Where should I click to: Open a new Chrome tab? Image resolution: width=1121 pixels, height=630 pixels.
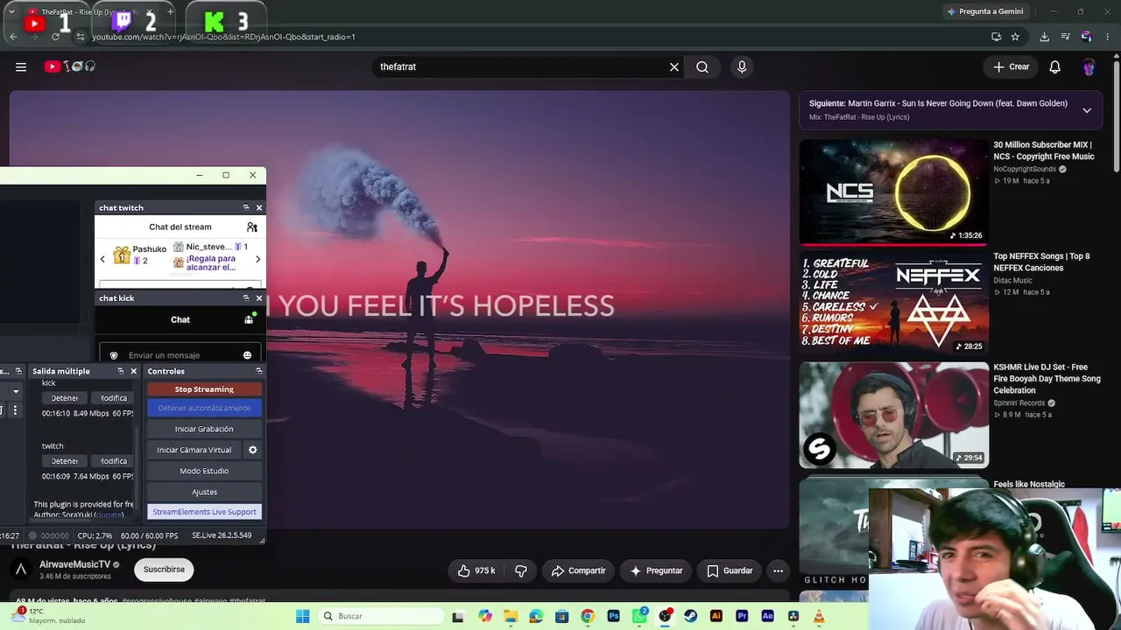(170, 11)
